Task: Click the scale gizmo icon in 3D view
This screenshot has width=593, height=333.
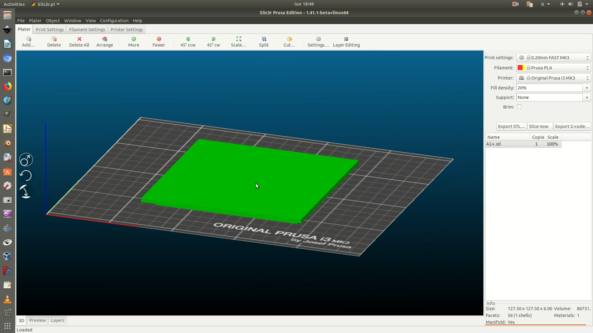Action: click(26, 160)
